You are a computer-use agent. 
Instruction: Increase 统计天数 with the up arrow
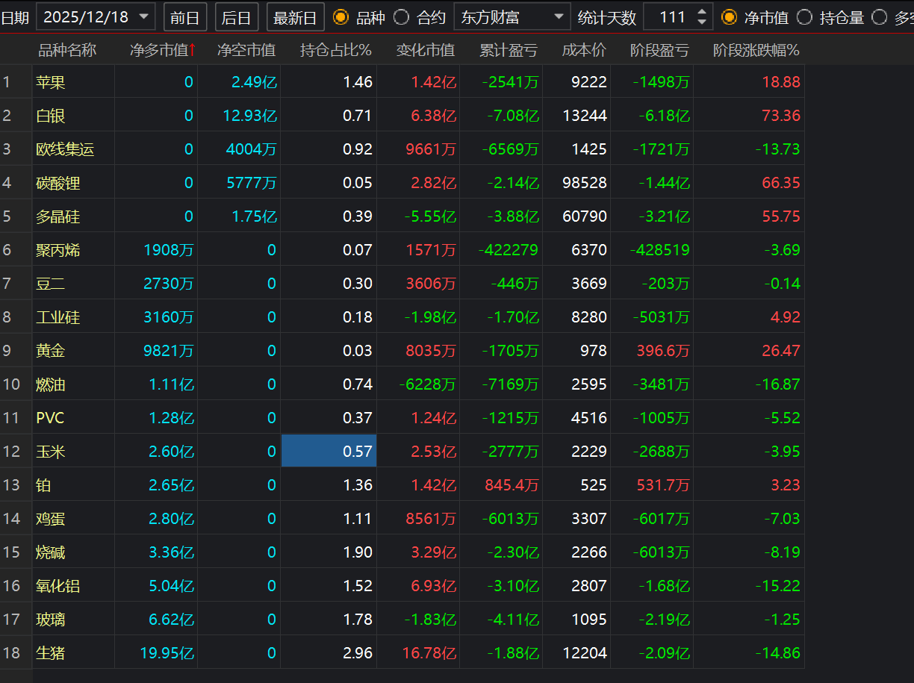702,12
